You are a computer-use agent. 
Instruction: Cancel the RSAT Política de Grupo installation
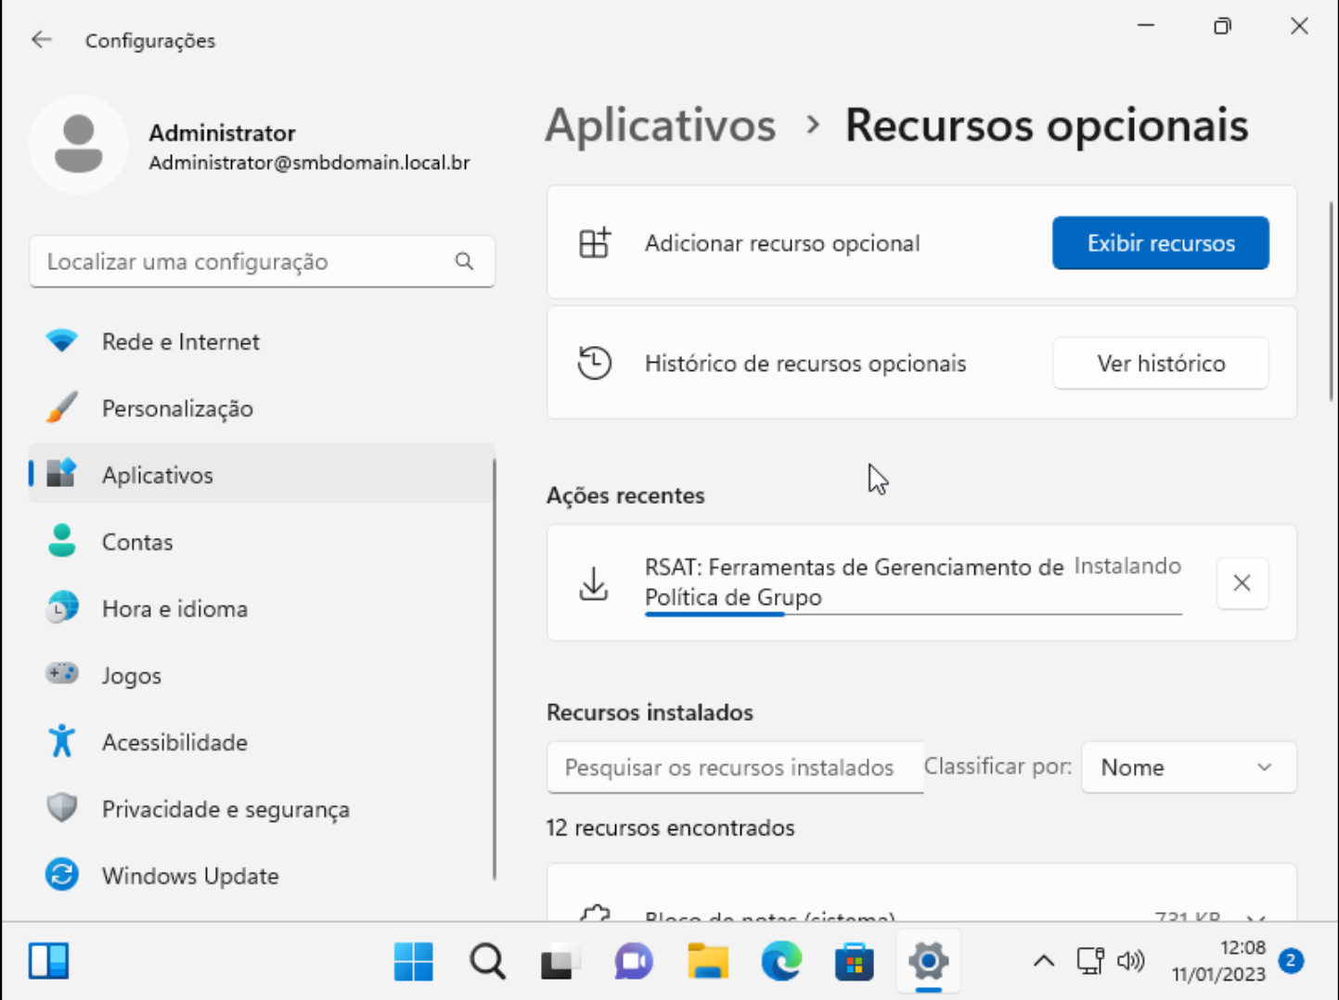pos(1242,583)
